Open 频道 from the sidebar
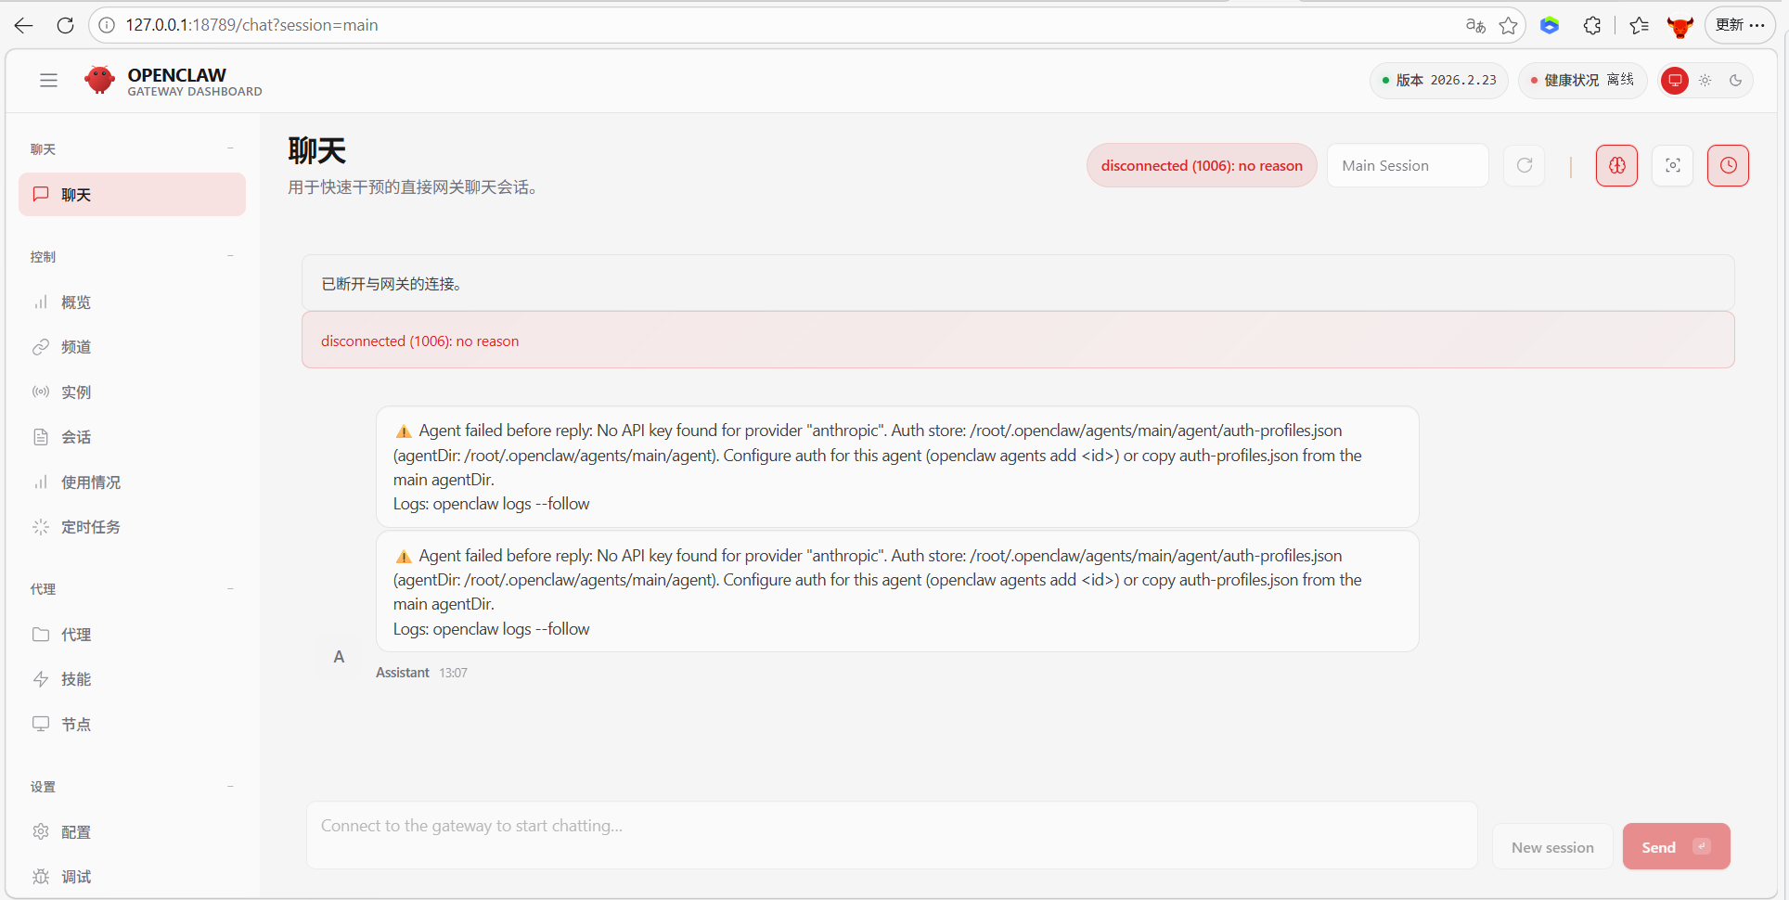Screen dimensions: 1789x900 click(76, 347)
